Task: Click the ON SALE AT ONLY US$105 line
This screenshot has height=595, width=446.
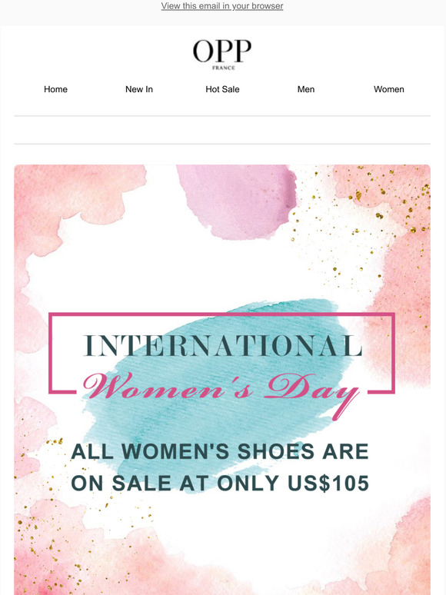Action: coord(220,483)
